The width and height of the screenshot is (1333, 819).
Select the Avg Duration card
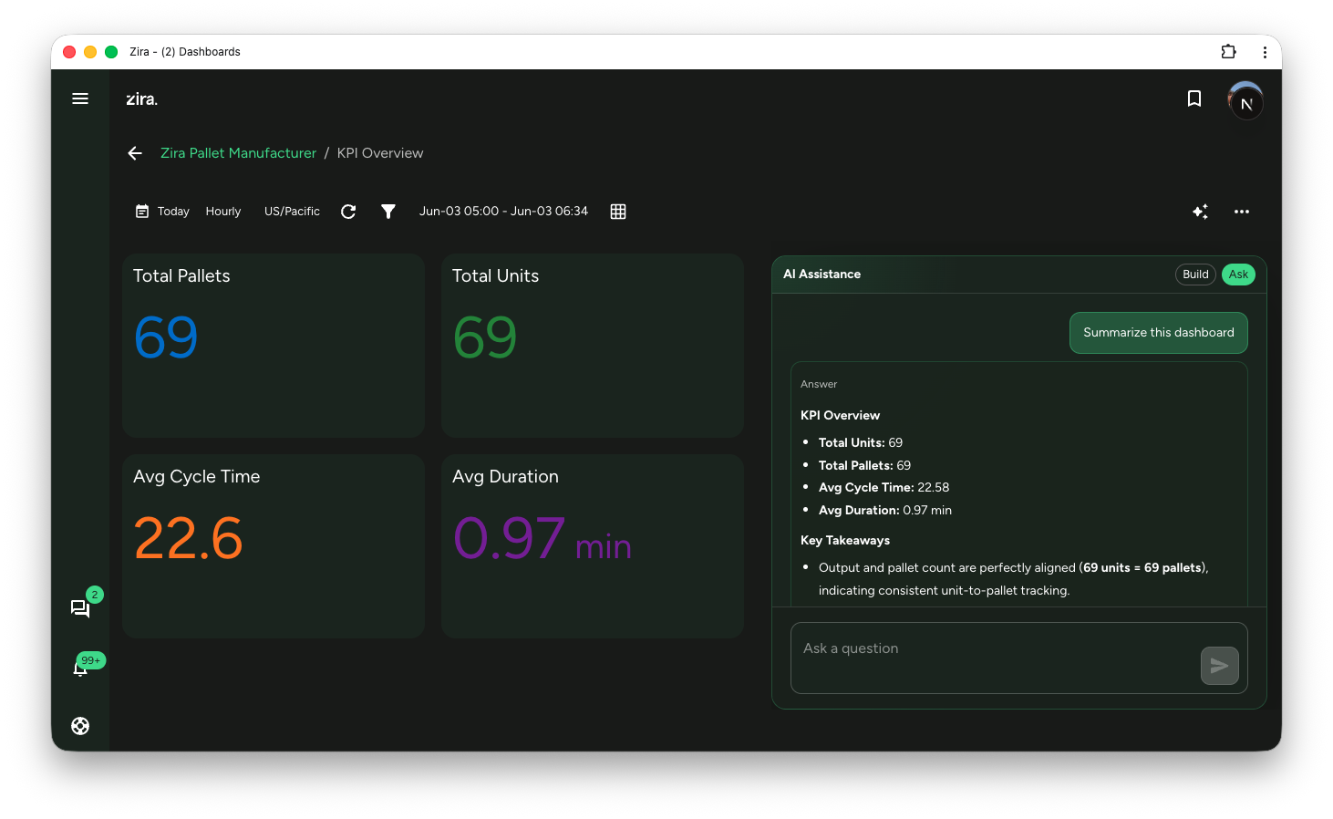tap(593, 546)
